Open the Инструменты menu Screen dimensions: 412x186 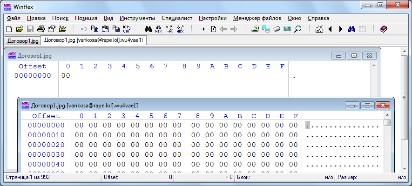pos(137,18)
